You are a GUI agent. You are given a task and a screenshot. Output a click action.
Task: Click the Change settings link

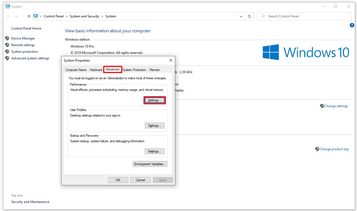336,106
